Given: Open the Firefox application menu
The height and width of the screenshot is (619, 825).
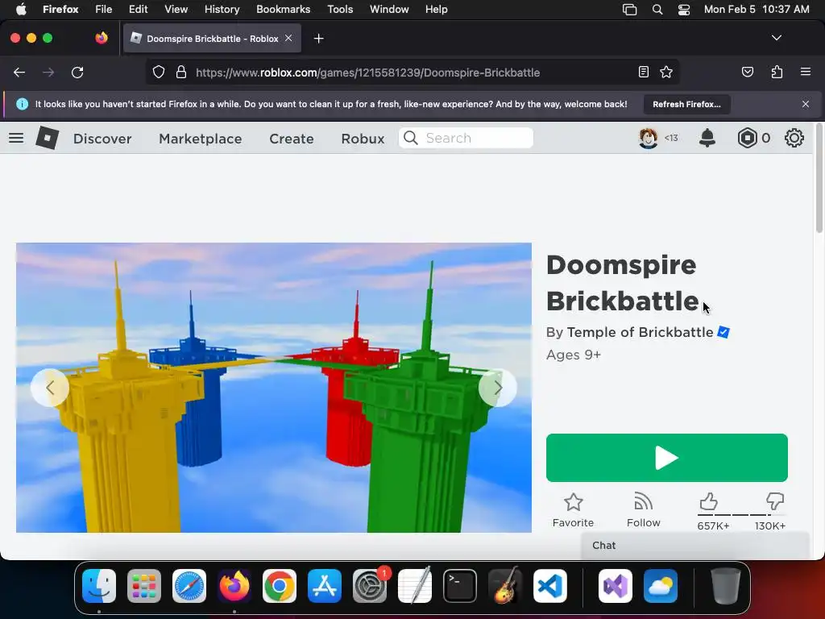Looking at the screenshot, I should [x=805, y=72].
